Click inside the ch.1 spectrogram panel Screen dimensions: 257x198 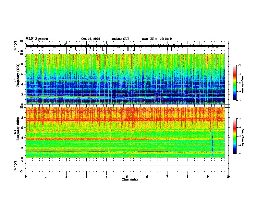(125, 79)
